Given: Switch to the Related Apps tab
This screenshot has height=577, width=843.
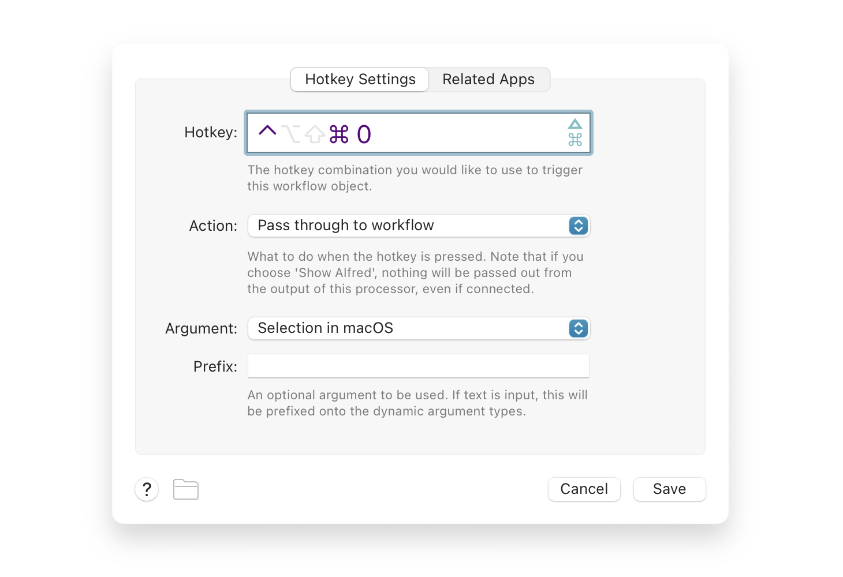Looking at the screenshot, I should (x=488, y=80).
